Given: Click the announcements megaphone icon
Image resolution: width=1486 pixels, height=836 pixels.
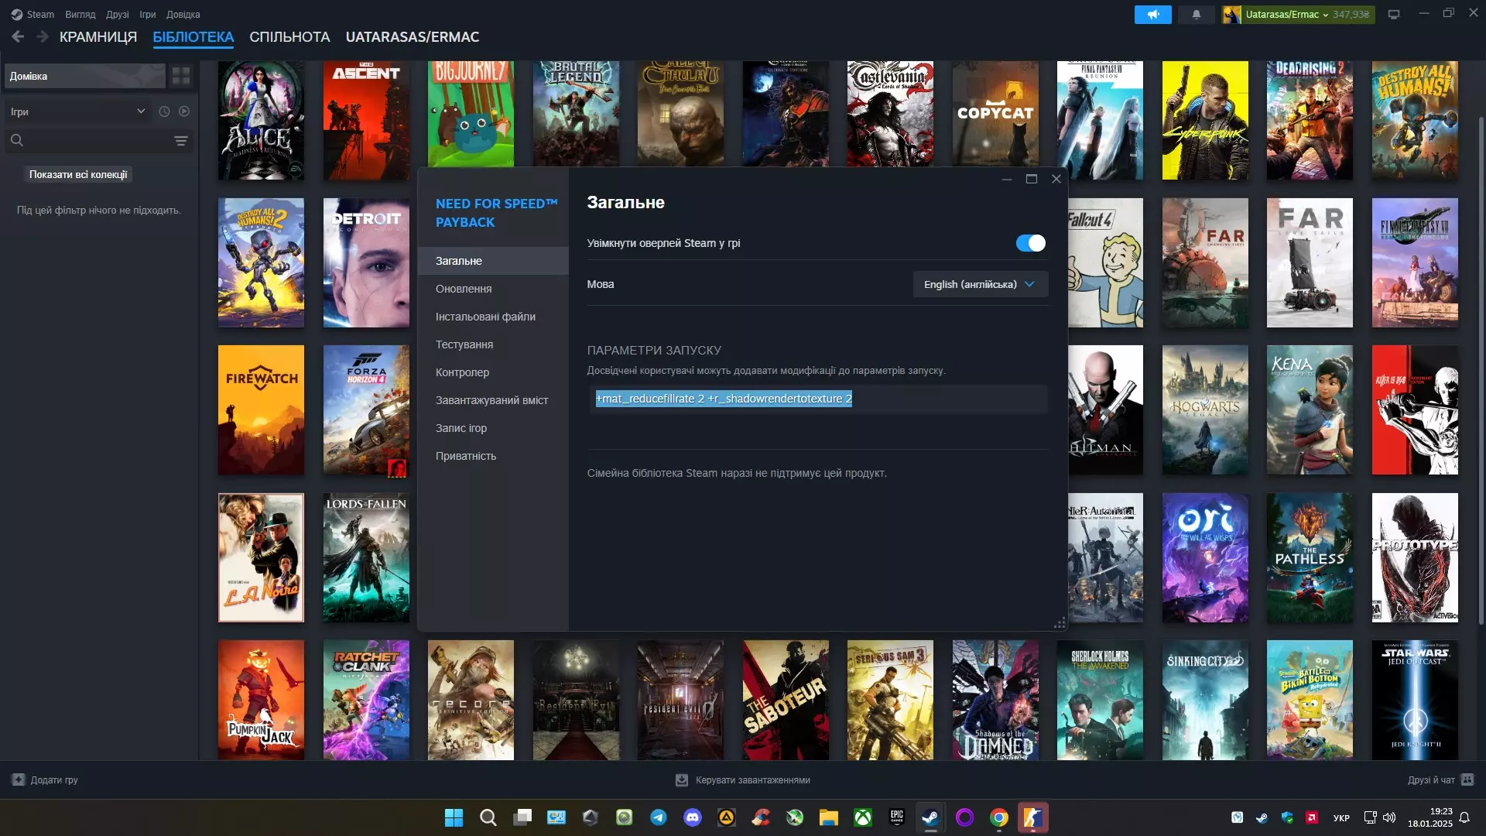Looking at the screenshot, I should click(1152, 15).
